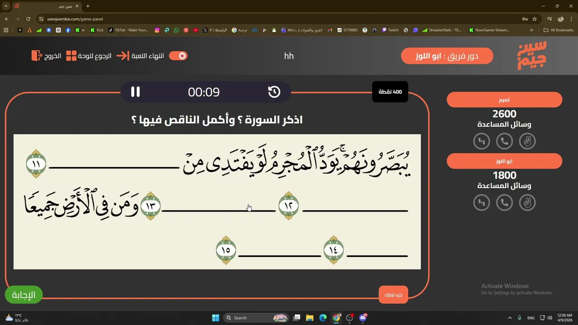Open the NoorGamer Stream... bookmark

(489, 30)
